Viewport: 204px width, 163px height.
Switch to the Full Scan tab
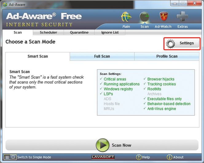tap(102, 56)
